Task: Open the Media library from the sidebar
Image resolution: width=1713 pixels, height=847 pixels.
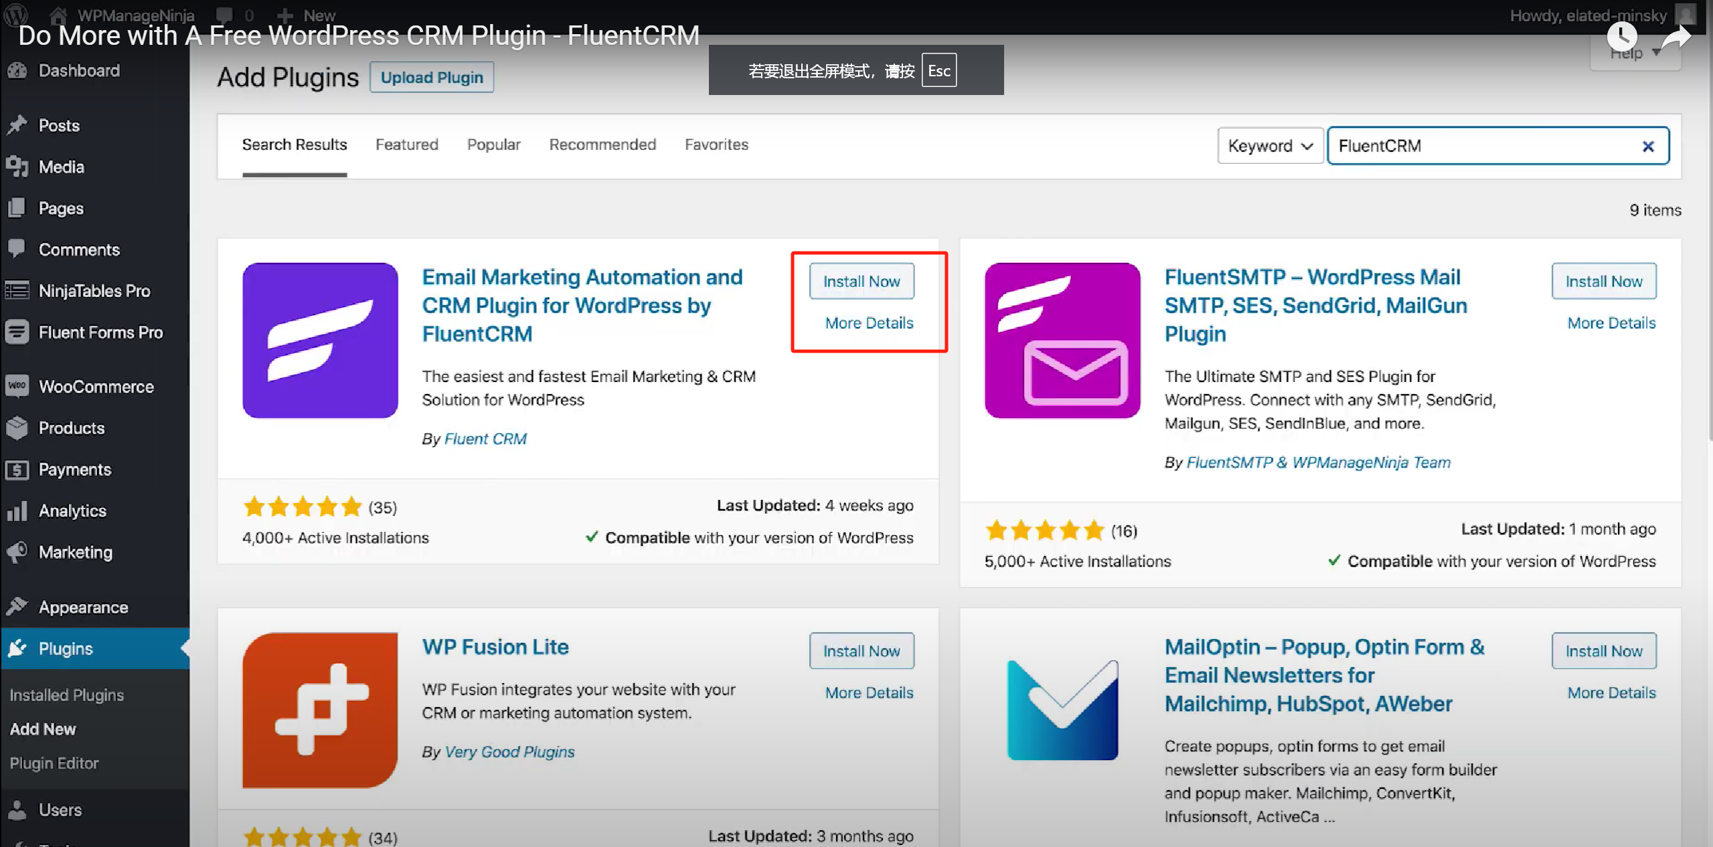Action: [61, 167]
